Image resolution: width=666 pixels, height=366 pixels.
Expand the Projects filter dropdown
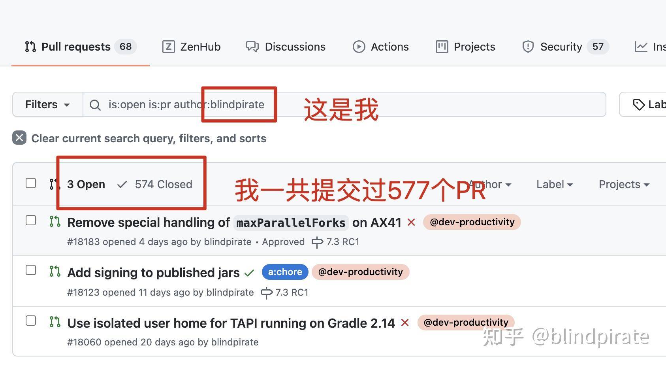click(x=624, y=184)
